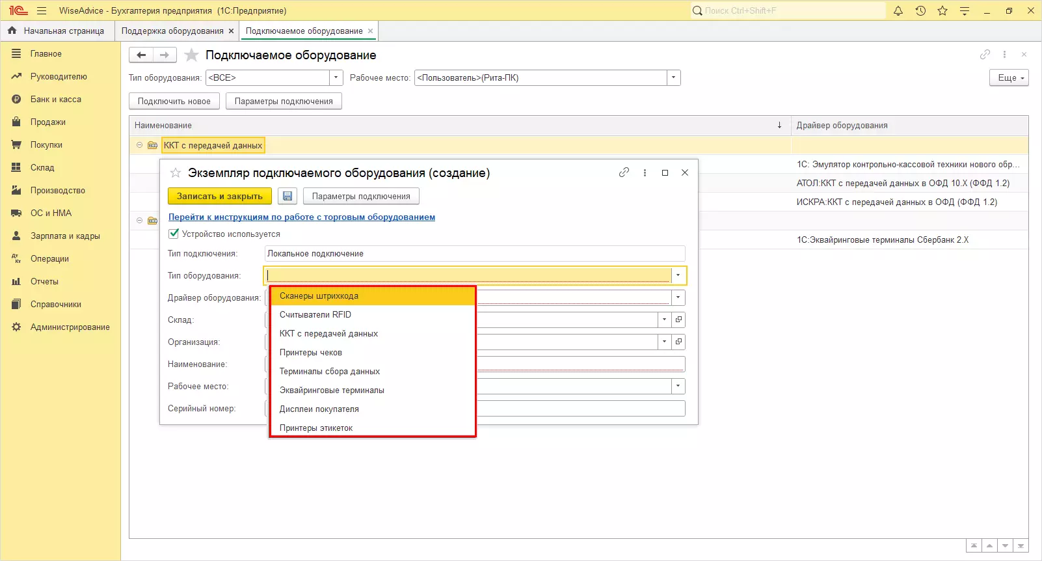The image size is (1042, 561).
Task: Click the Серийный номер input field
Action: click(475, 408)
